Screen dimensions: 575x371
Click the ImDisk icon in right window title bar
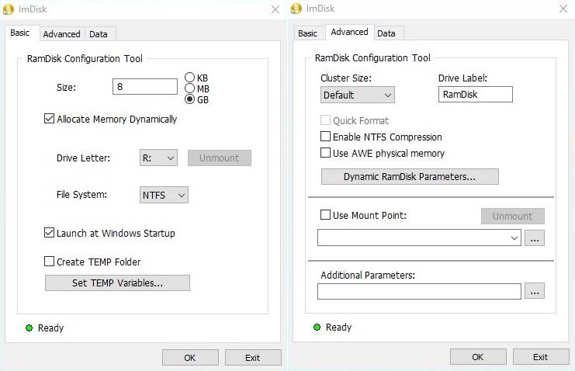tap(296, 9)
